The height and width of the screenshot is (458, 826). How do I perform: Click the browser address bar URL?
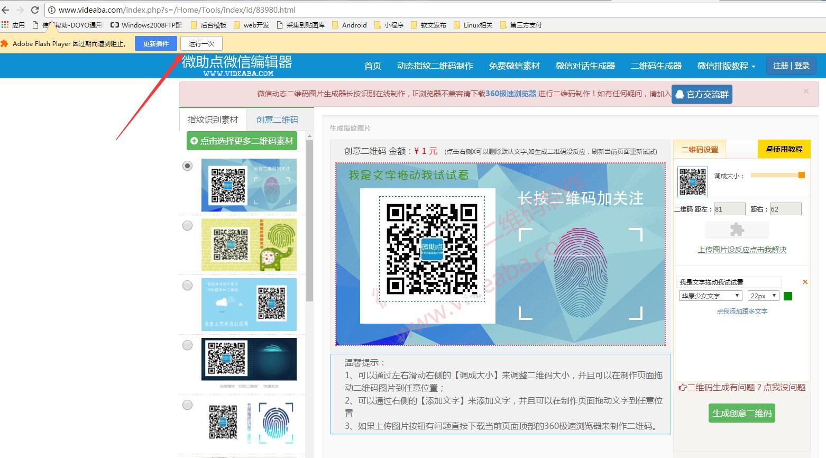click(177, 10)
